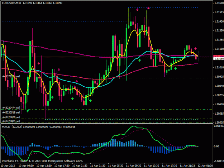Click the 1.30585 price scale value

(x=219, y=114)
